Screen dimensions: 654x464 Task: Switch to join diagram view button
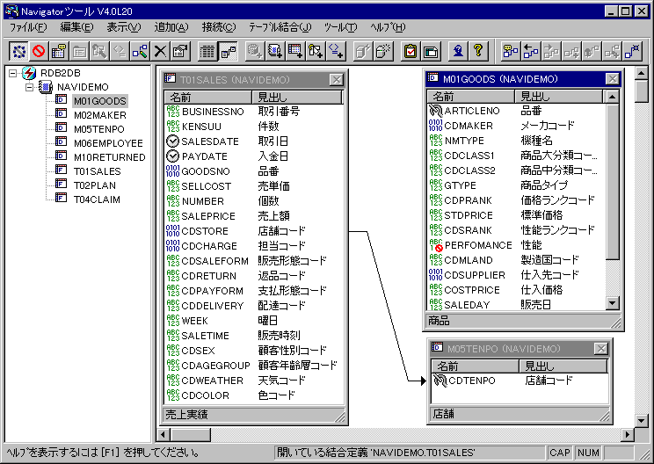click(x=228, y=51)
